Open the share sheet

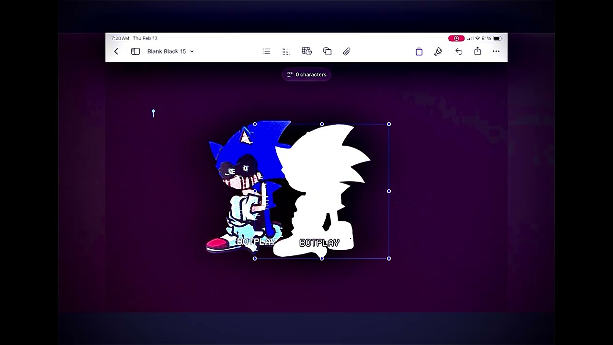pyautogui.click(x=477, y=51)
